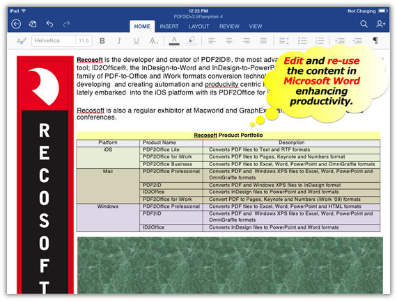Image resolution: width=397 pixels, height=301 pixels.
Task: Switch to the INSERT tab
Action: click(169, 26)
